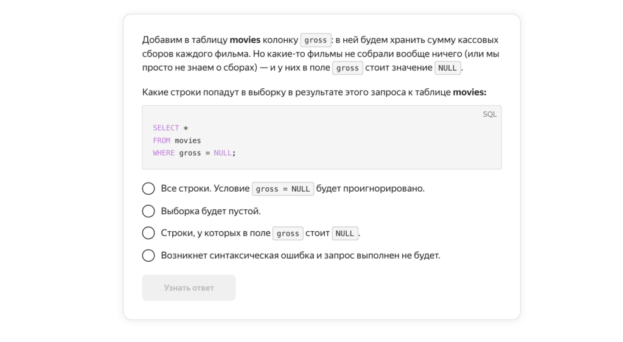Click the "NULL" chip after "стоит значение"
Viewport: 623px width, 342px height.
coord(447,68)
